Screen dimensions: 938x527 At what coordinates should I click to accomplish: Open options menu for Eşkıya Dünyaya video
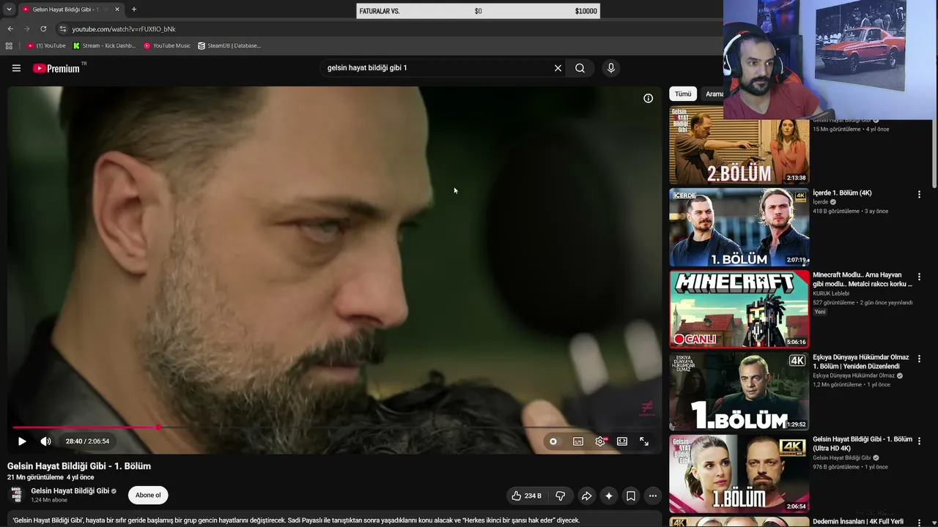coord(919,359)
